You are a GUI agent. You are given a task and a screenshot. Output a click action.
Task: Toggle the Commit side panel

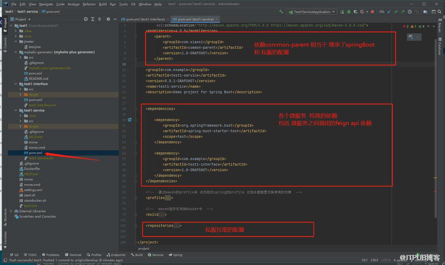[5, 44]
